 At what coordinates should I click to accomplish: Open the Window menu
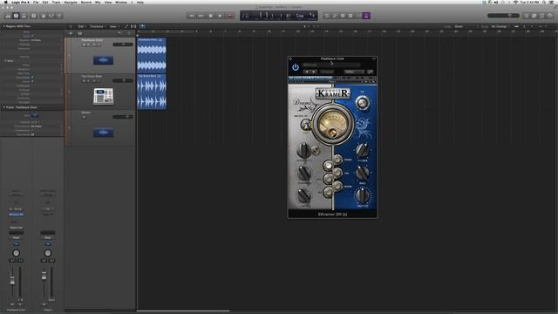[x=121, y=2]
